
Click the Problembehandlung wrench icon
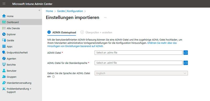(4, 89)
